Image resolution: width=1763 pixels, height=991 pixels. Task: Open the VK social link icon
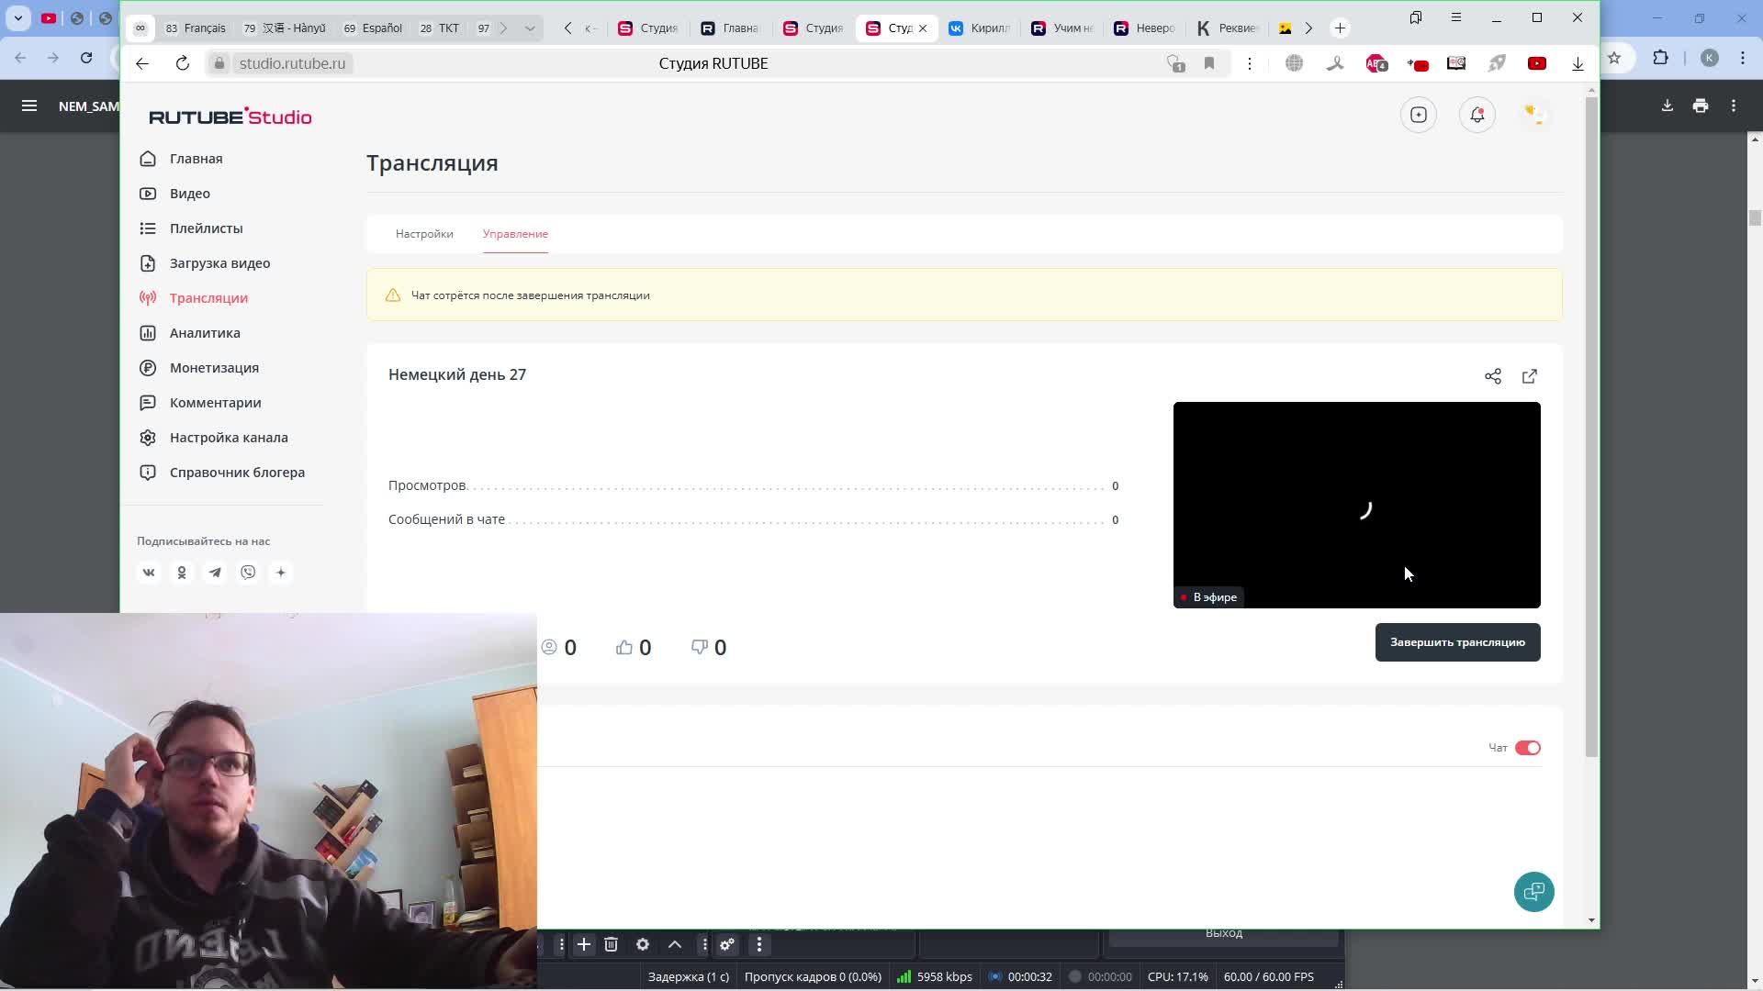point(149,573)
